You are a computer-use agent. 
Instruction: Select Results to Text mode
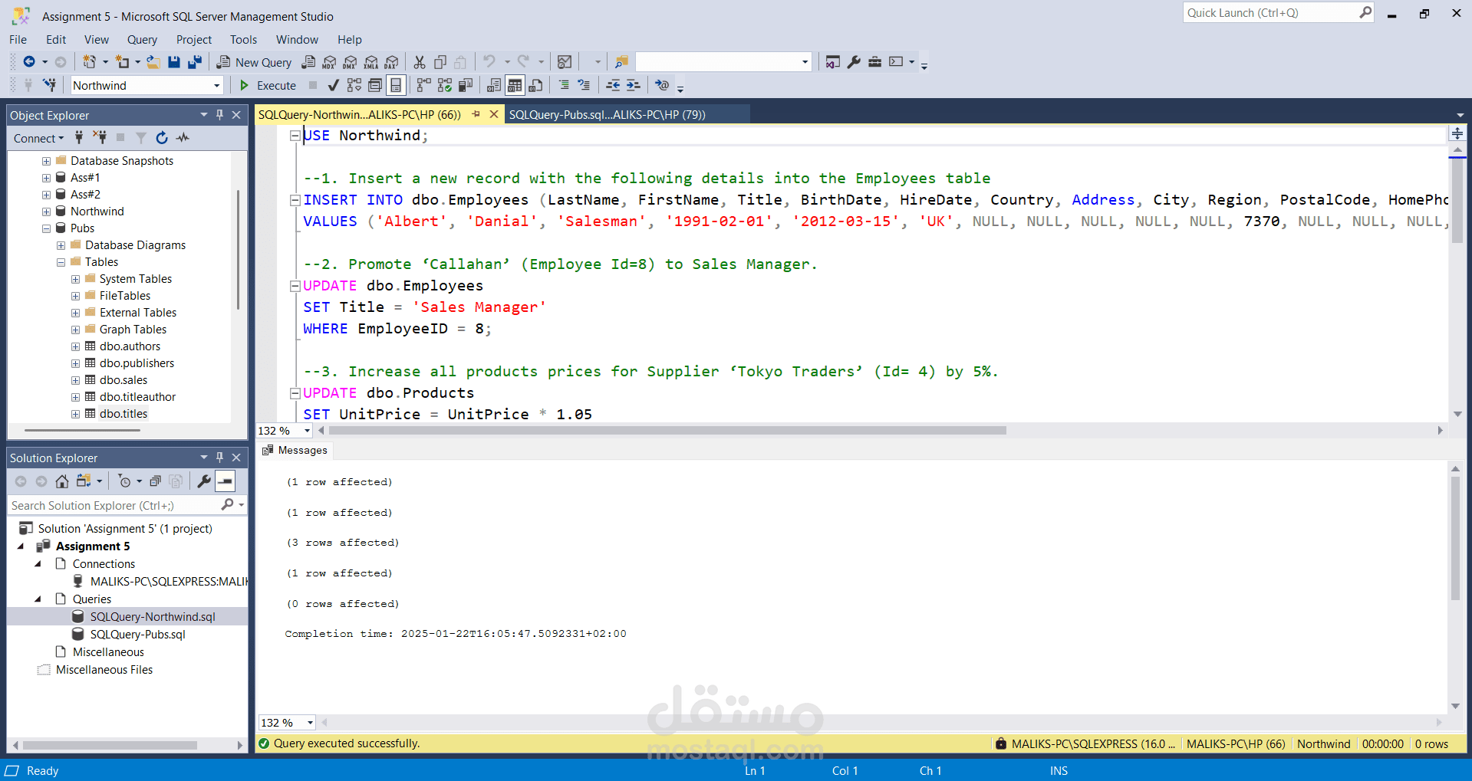tap(494, 85)
